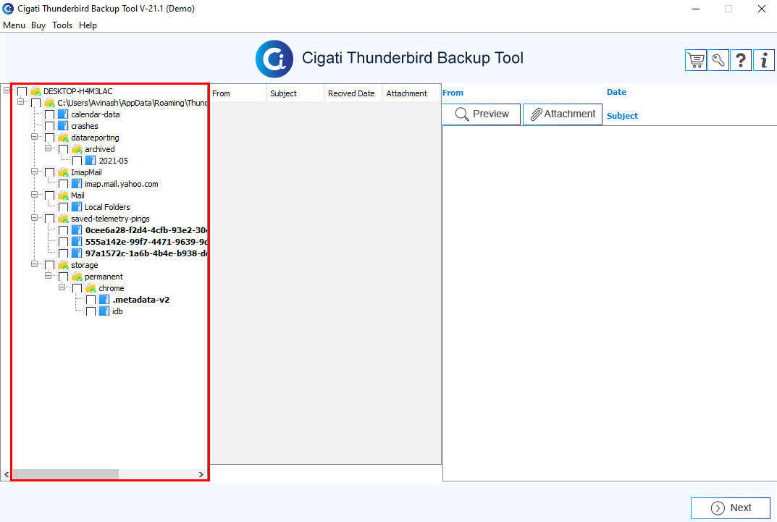The width and height of the screenshot is (777, 522).
Task: Tick the .metadata-v2 checkbox
Action: tap(91, 300)
